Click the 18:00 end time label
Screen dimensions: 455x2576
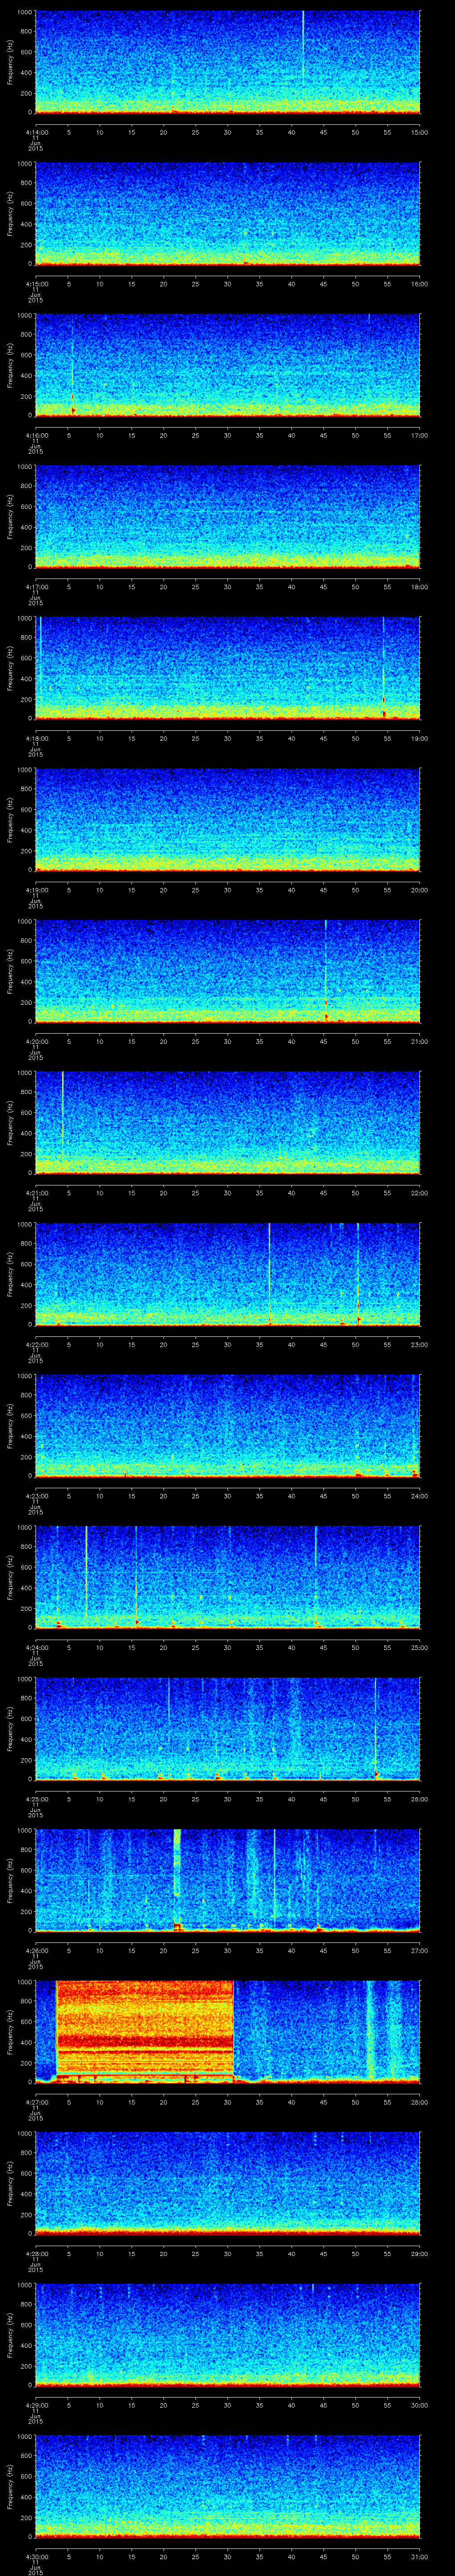(420, 587)
